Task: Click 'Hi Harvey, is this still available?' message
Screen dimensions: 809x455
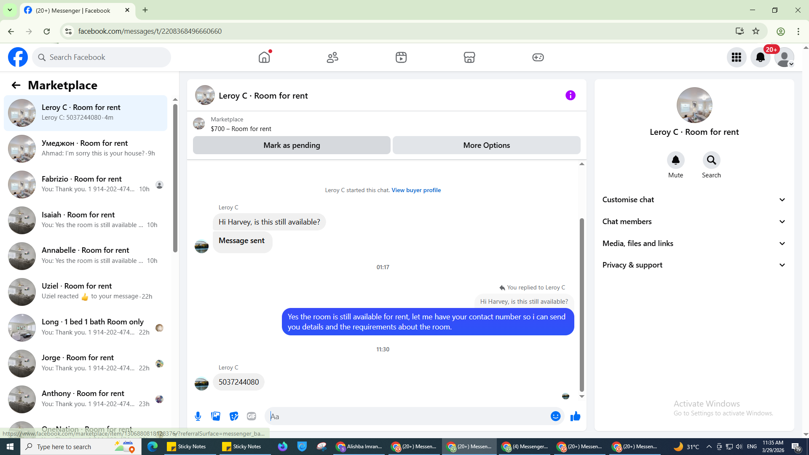Action: tap(269, 222)
